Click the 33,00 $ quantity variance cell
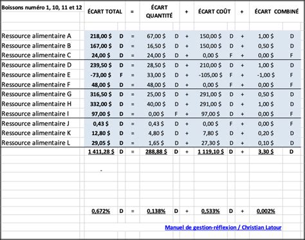This screenshot has height=240, width=305. (x=156, y=75)
